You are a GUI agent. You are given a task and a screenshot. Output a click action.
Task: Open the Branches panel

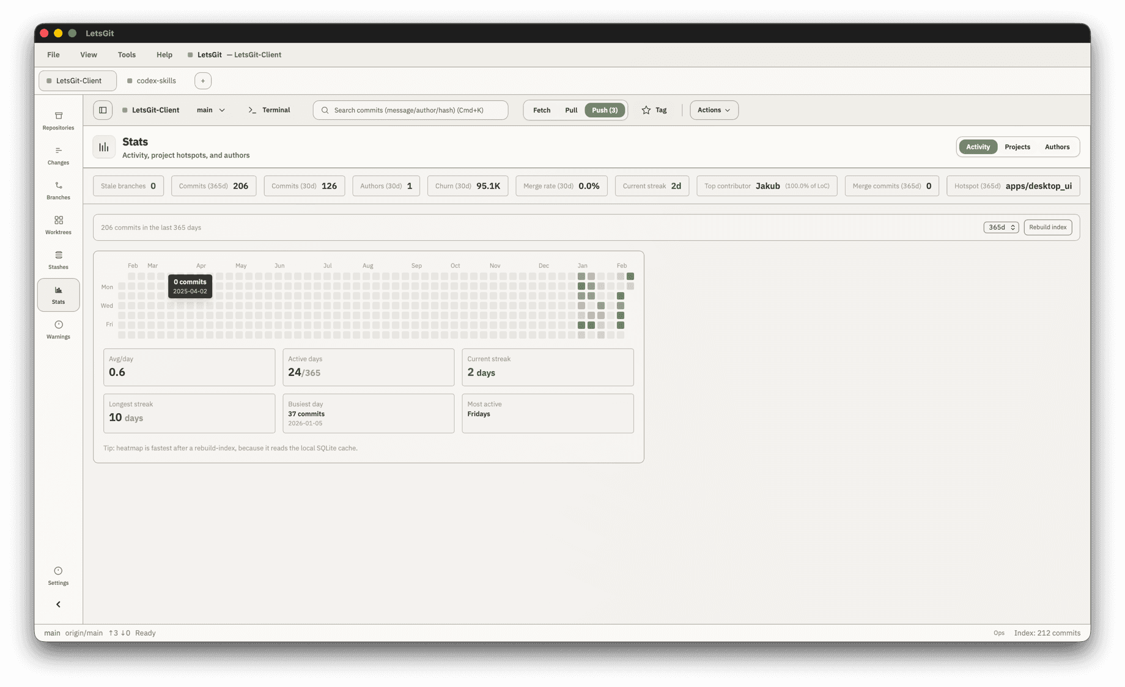point(58,189)
